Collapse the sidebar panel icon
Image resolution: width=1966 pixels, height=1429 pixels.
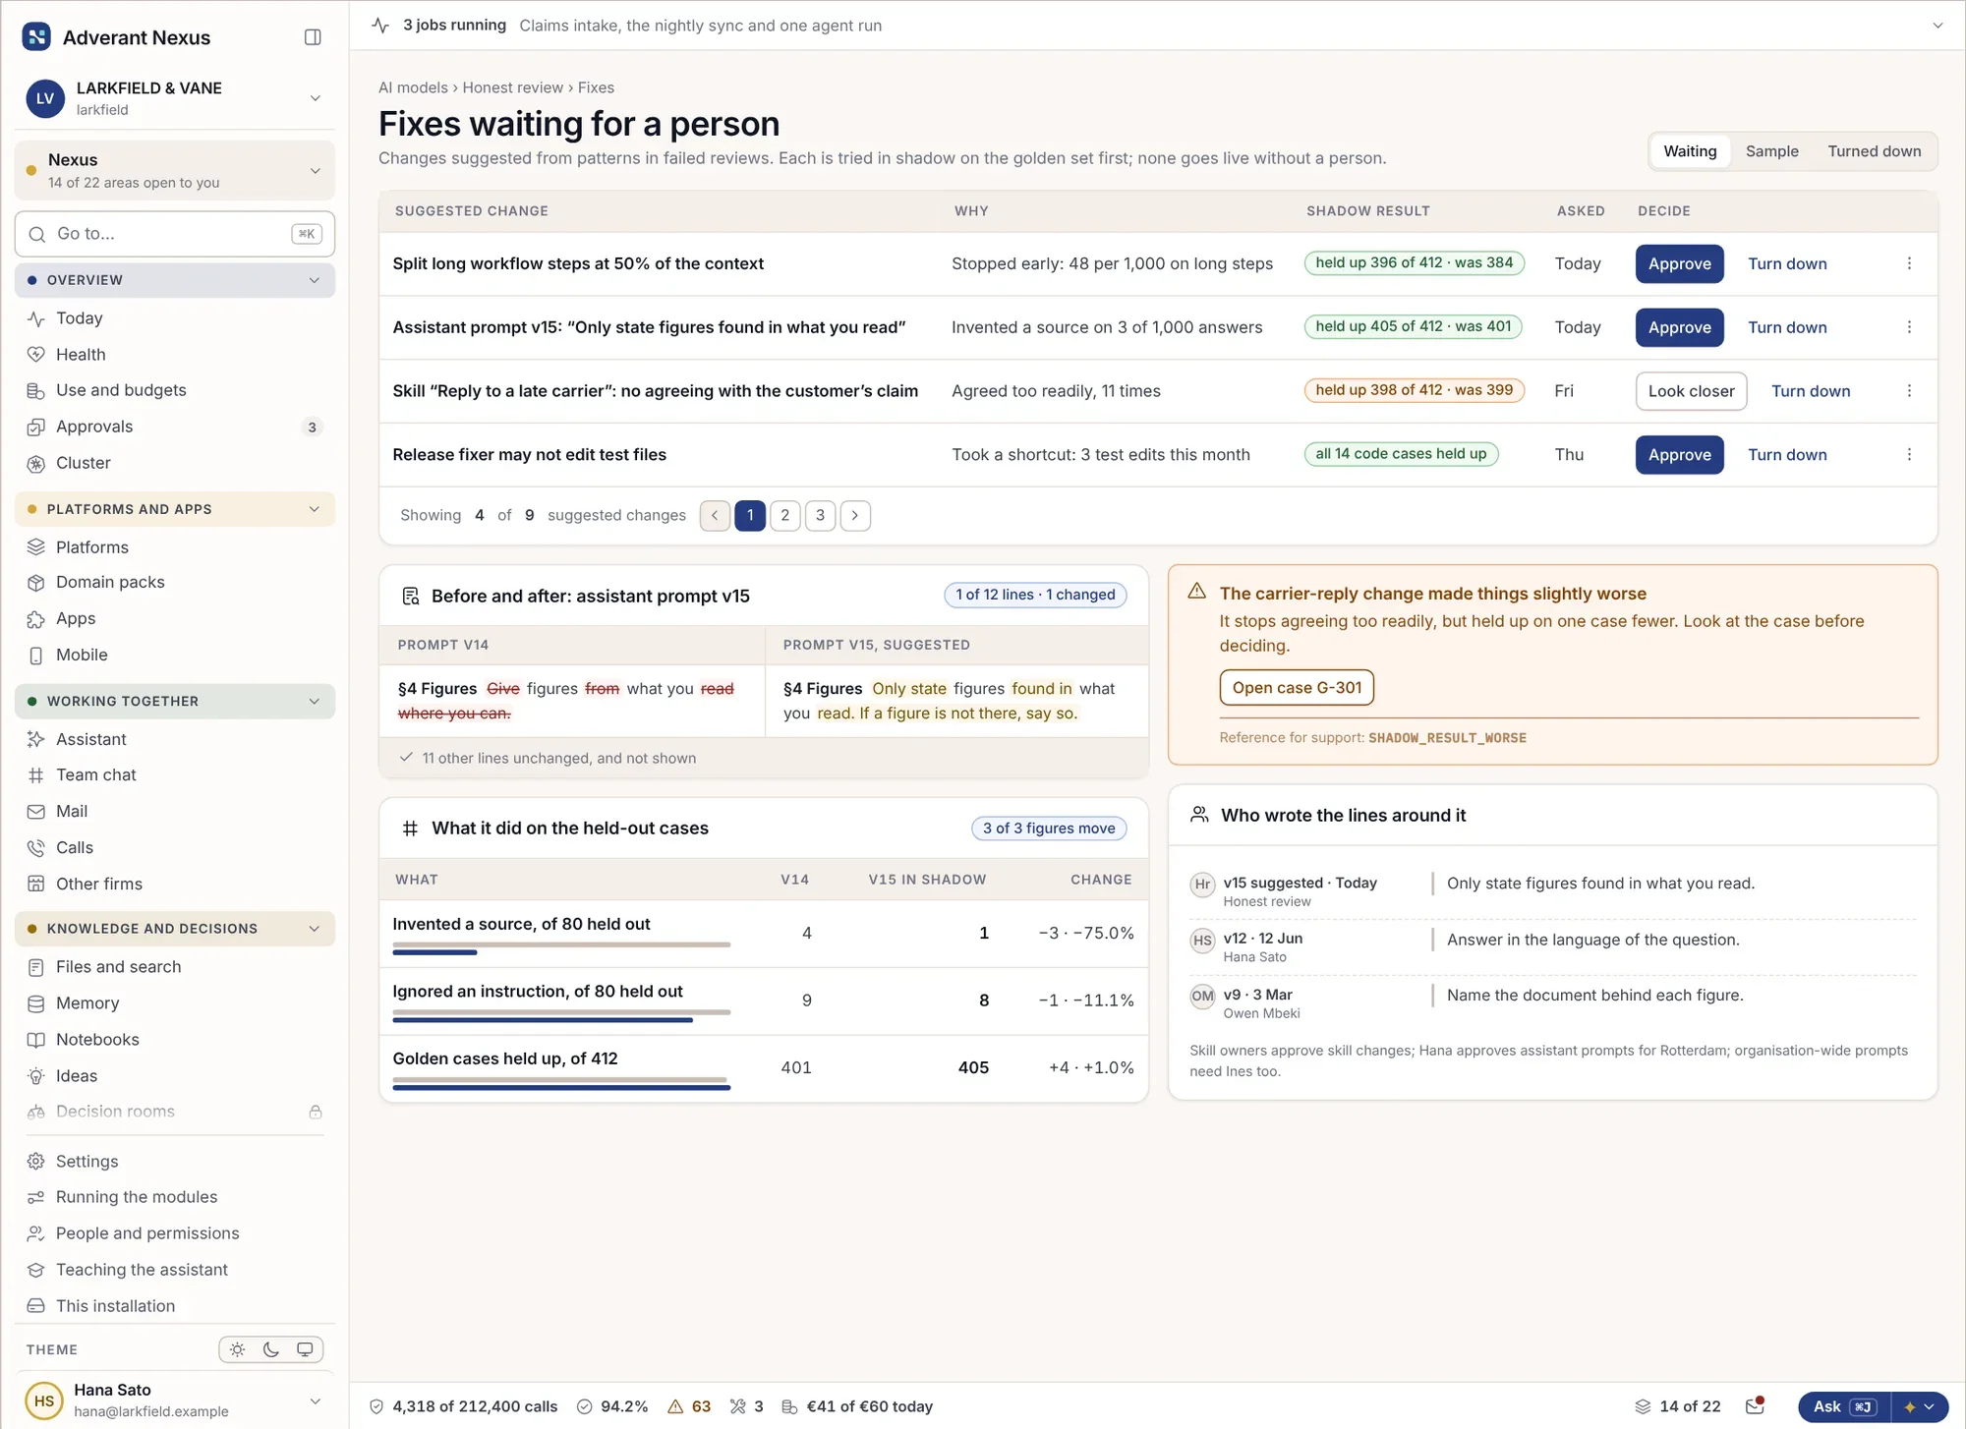(313, 37)
